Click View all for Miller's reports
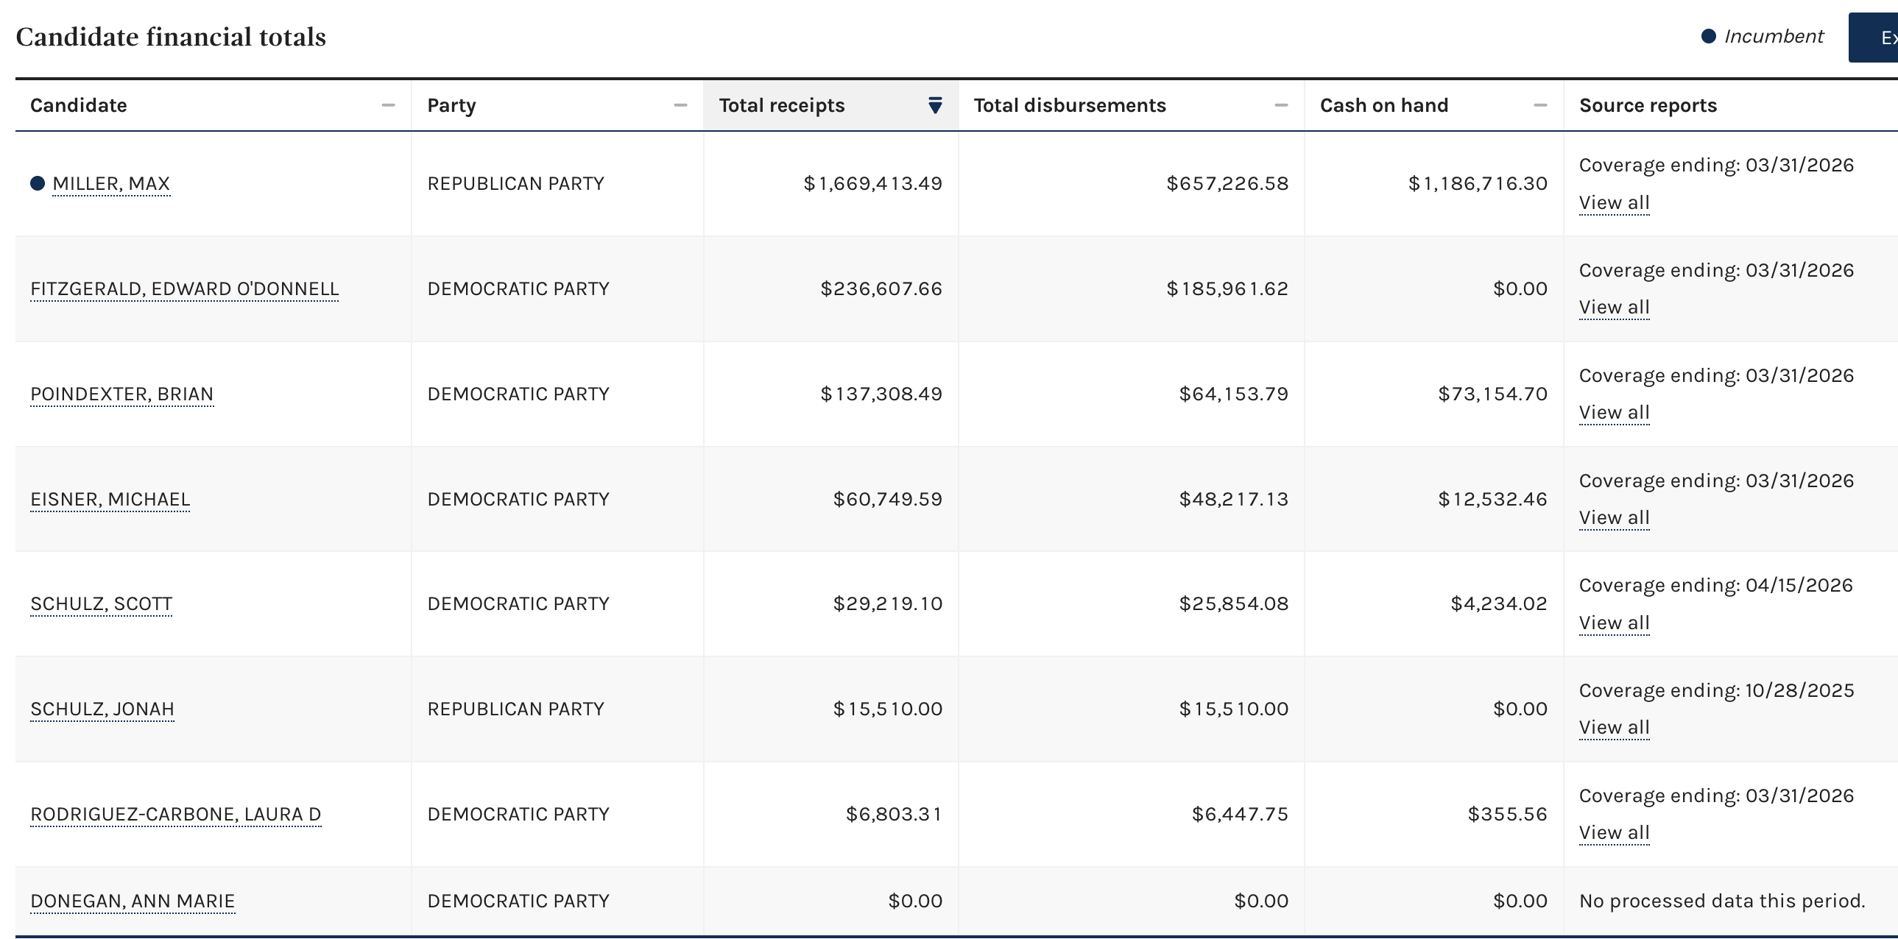Image resolution: width=1898 pixels, height=939 pixels. click(x=1614, y=202)
